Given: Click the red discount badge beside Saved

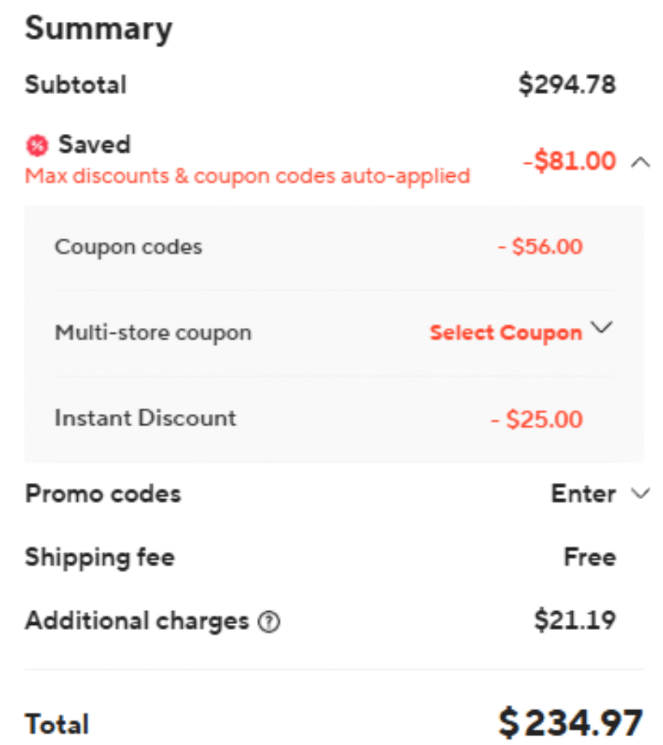Looking at the screenshot, I should click(36, 146).
